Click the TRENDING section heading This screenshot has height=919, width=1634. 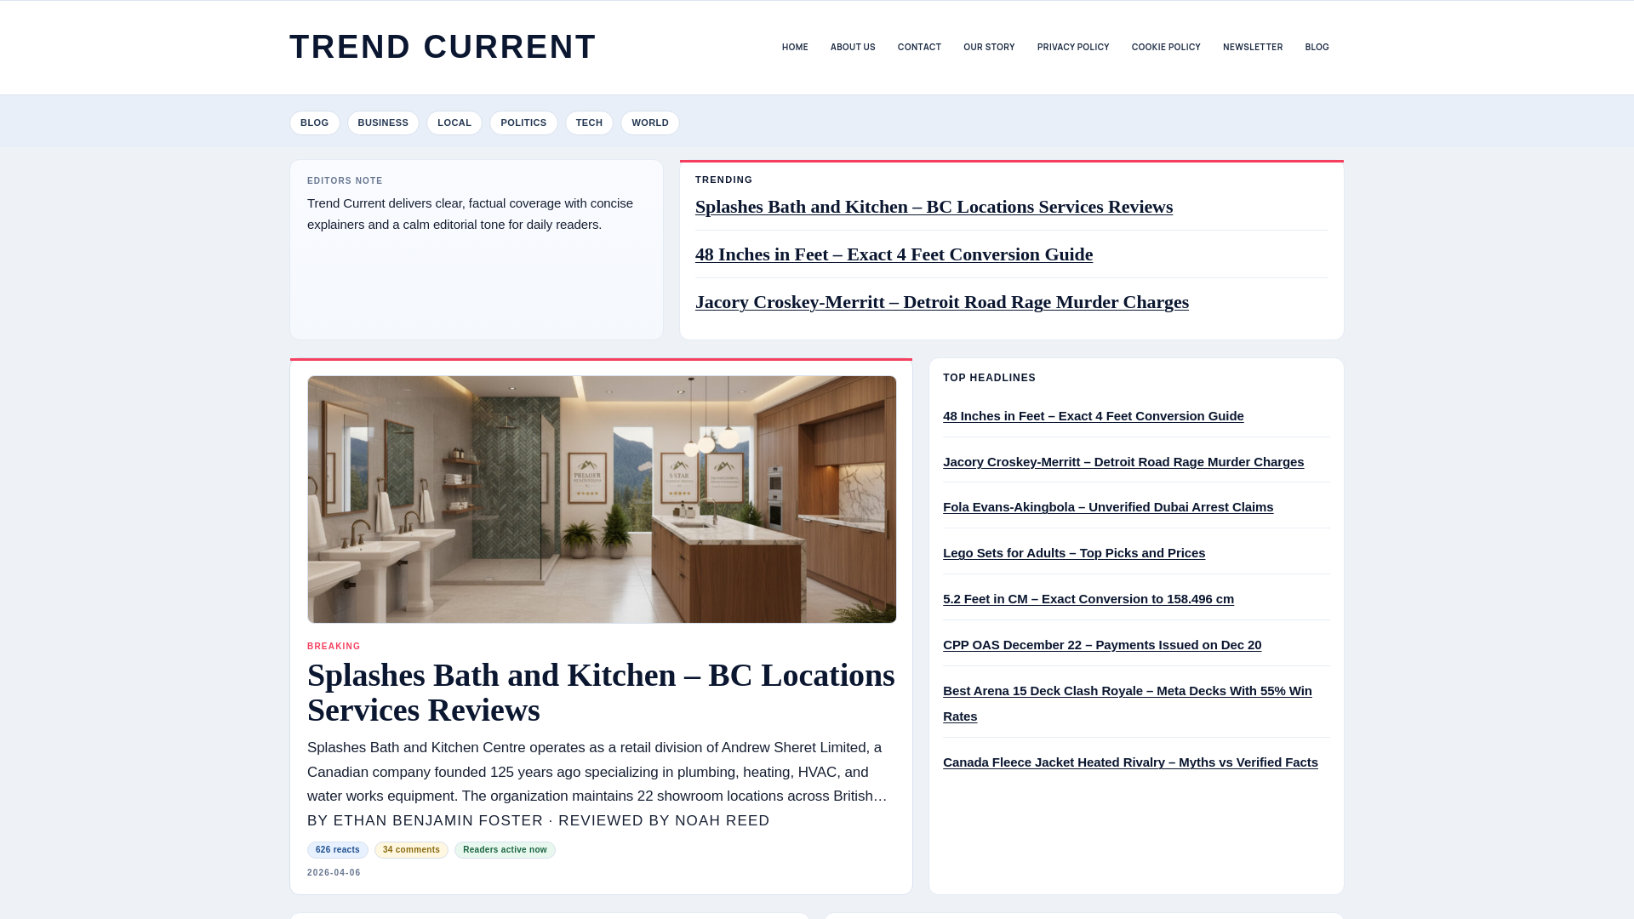[724, 180]
